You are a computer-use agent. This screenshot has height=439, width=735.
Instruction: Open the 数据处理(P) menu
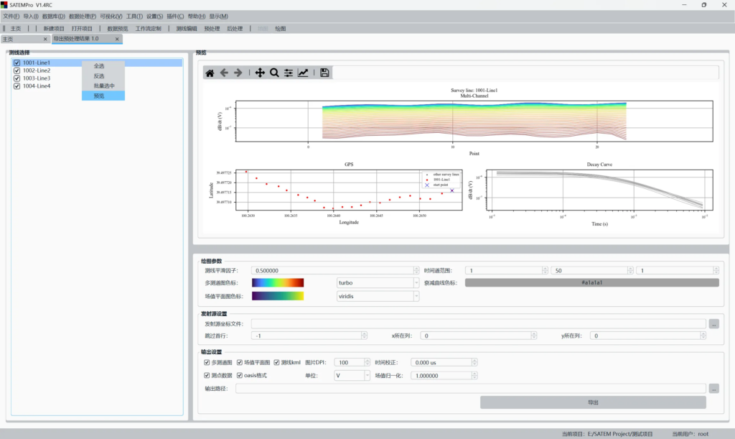click(83, 16)
